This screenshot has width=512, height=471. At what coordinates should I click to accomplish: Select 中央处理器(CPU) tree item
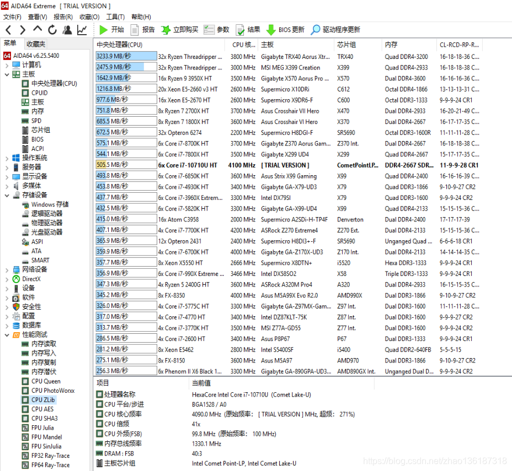tap(49, 84)
